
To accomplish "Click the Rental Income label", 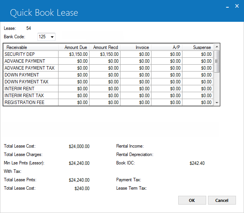I will pos(130,146).
